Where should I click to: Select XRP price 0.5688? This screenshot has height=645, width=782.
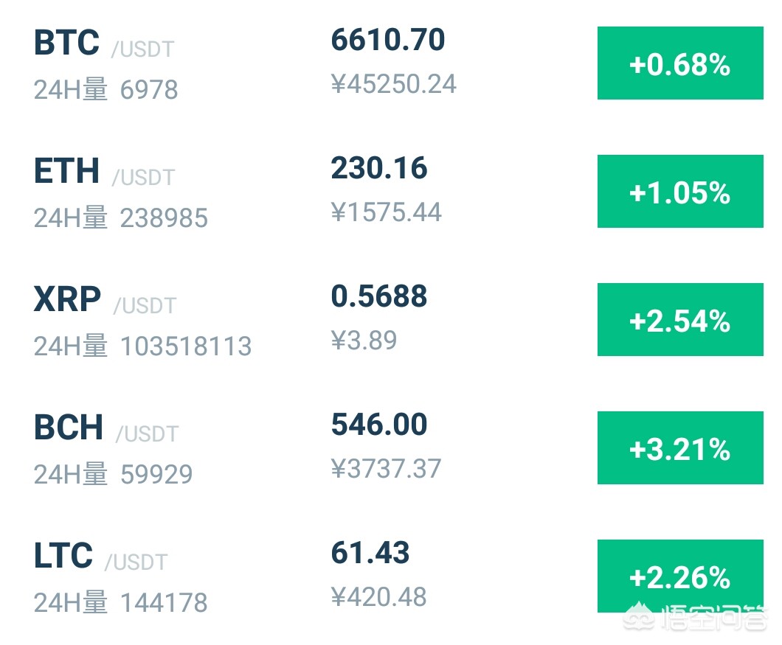(379, 296)
